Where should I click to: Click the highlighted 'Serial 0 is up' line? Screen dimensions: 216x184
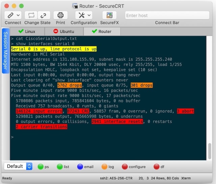point(54,49)
